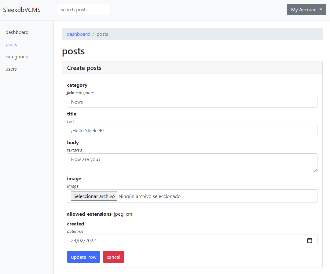Open the My Account dropdown
The width and height of the screenshot is (330, 274).
point(306,9)
